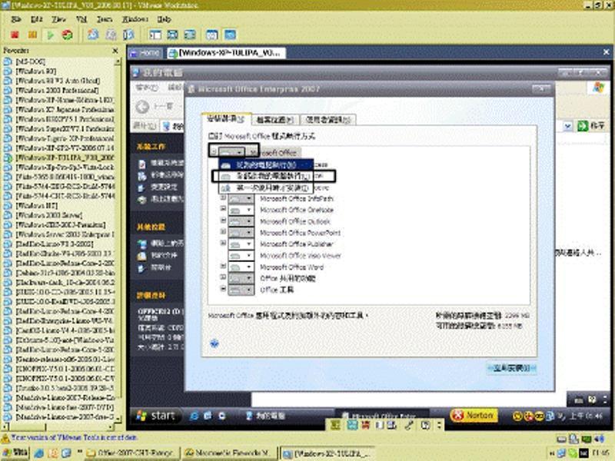
Task: Open install dropdown for Microsoft Office Visio Viewer
Action: [x=241, y=256]
